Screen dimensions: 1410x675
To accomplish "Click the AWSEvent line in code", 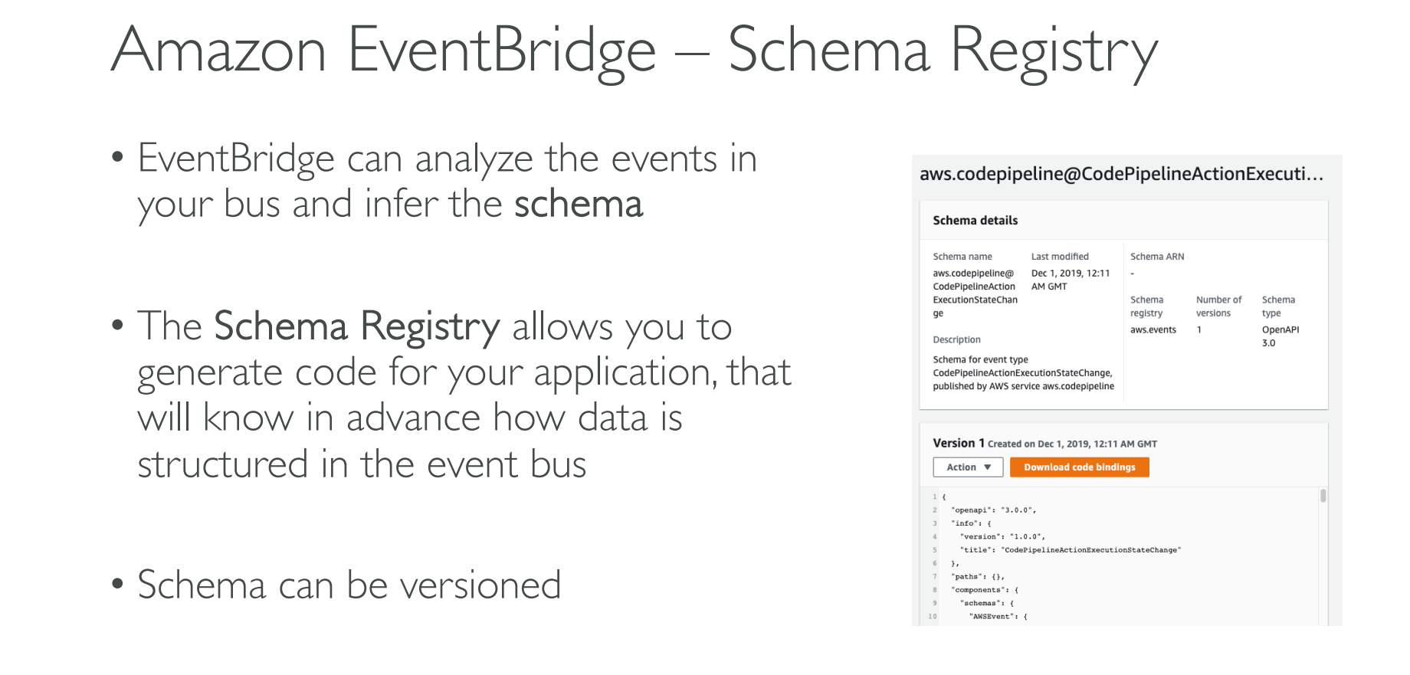I will point(998,617).
